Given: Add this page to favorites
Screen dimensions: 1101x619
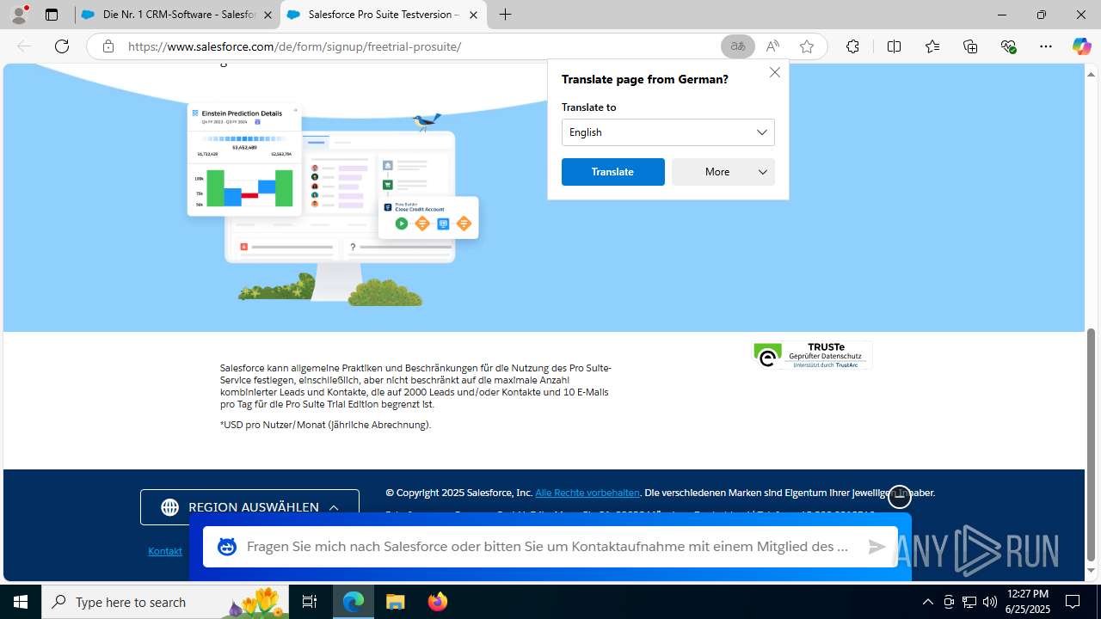Looking at the screenshot, I should click(807, 46).
